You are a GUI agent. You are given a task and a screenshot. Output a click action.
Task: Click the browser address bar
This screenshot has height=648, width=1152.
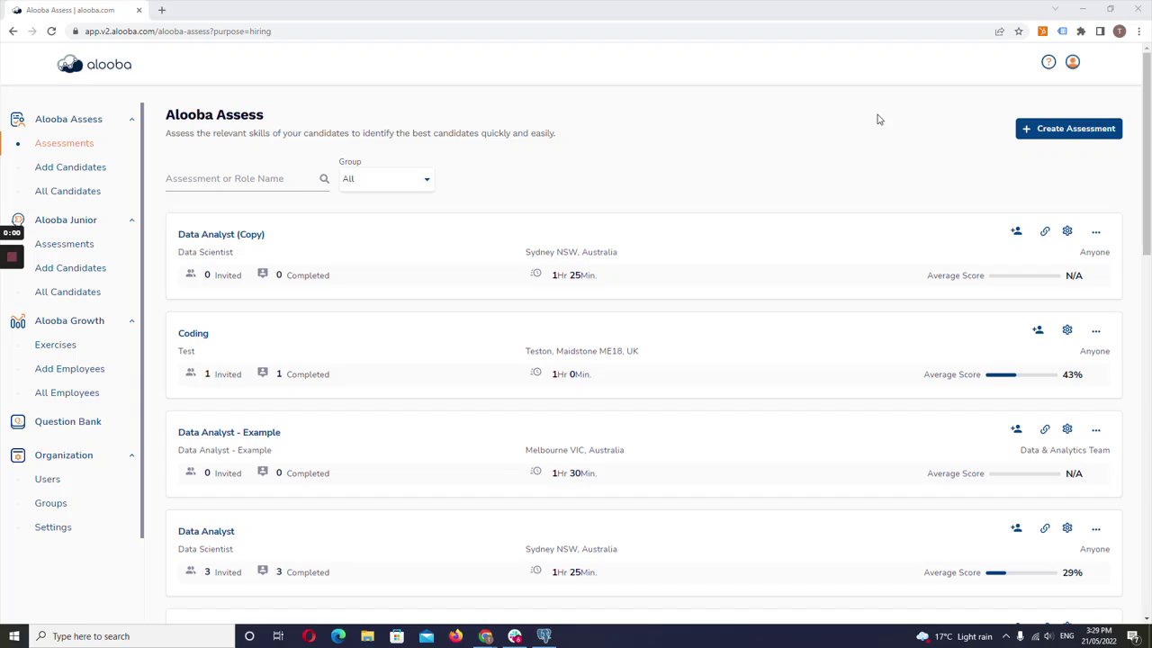[x=531, y=31]
